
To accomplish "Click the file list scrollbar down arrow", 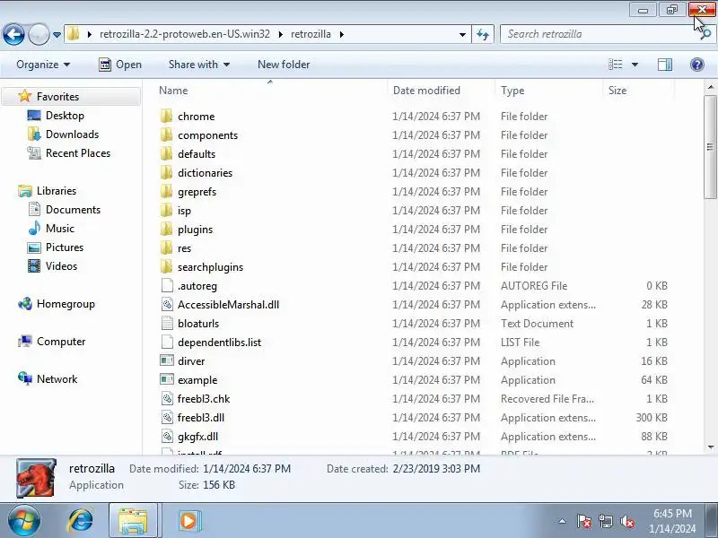I will point(710,447).
